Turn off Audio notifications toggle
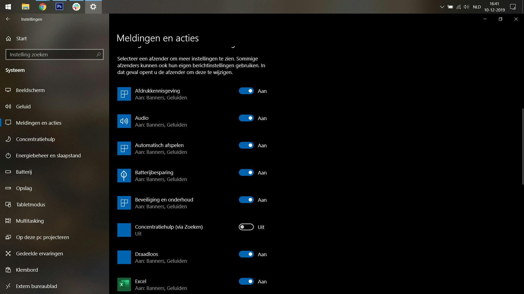 pyautogui.click(x=246, y=118)
